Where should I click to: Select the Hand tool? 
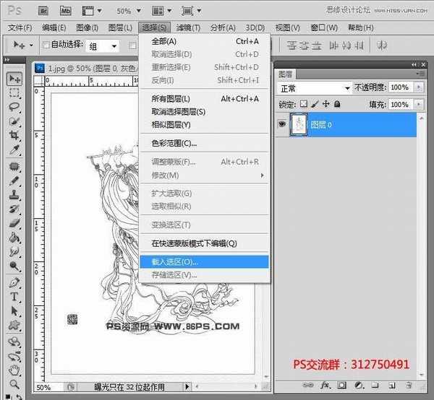tap(14, 369)
